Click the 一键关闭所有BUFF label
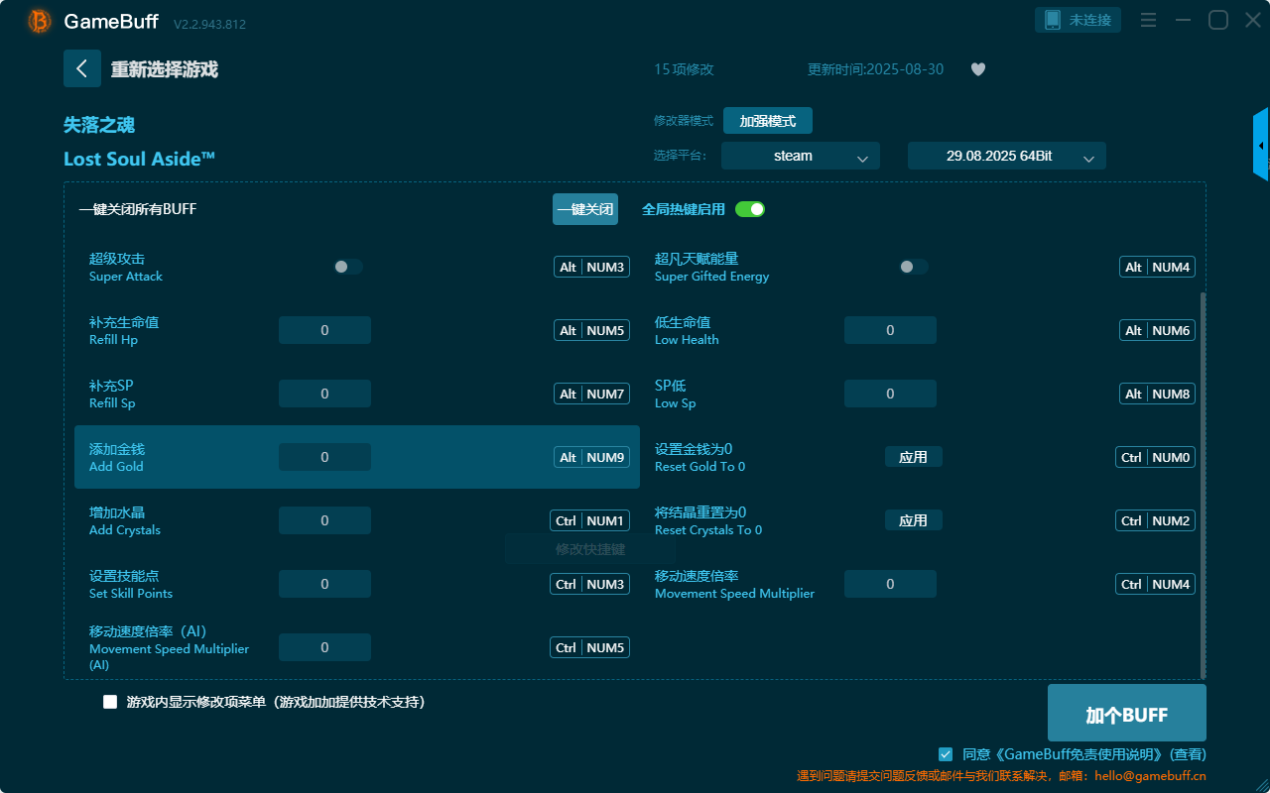 coord(138,209)
